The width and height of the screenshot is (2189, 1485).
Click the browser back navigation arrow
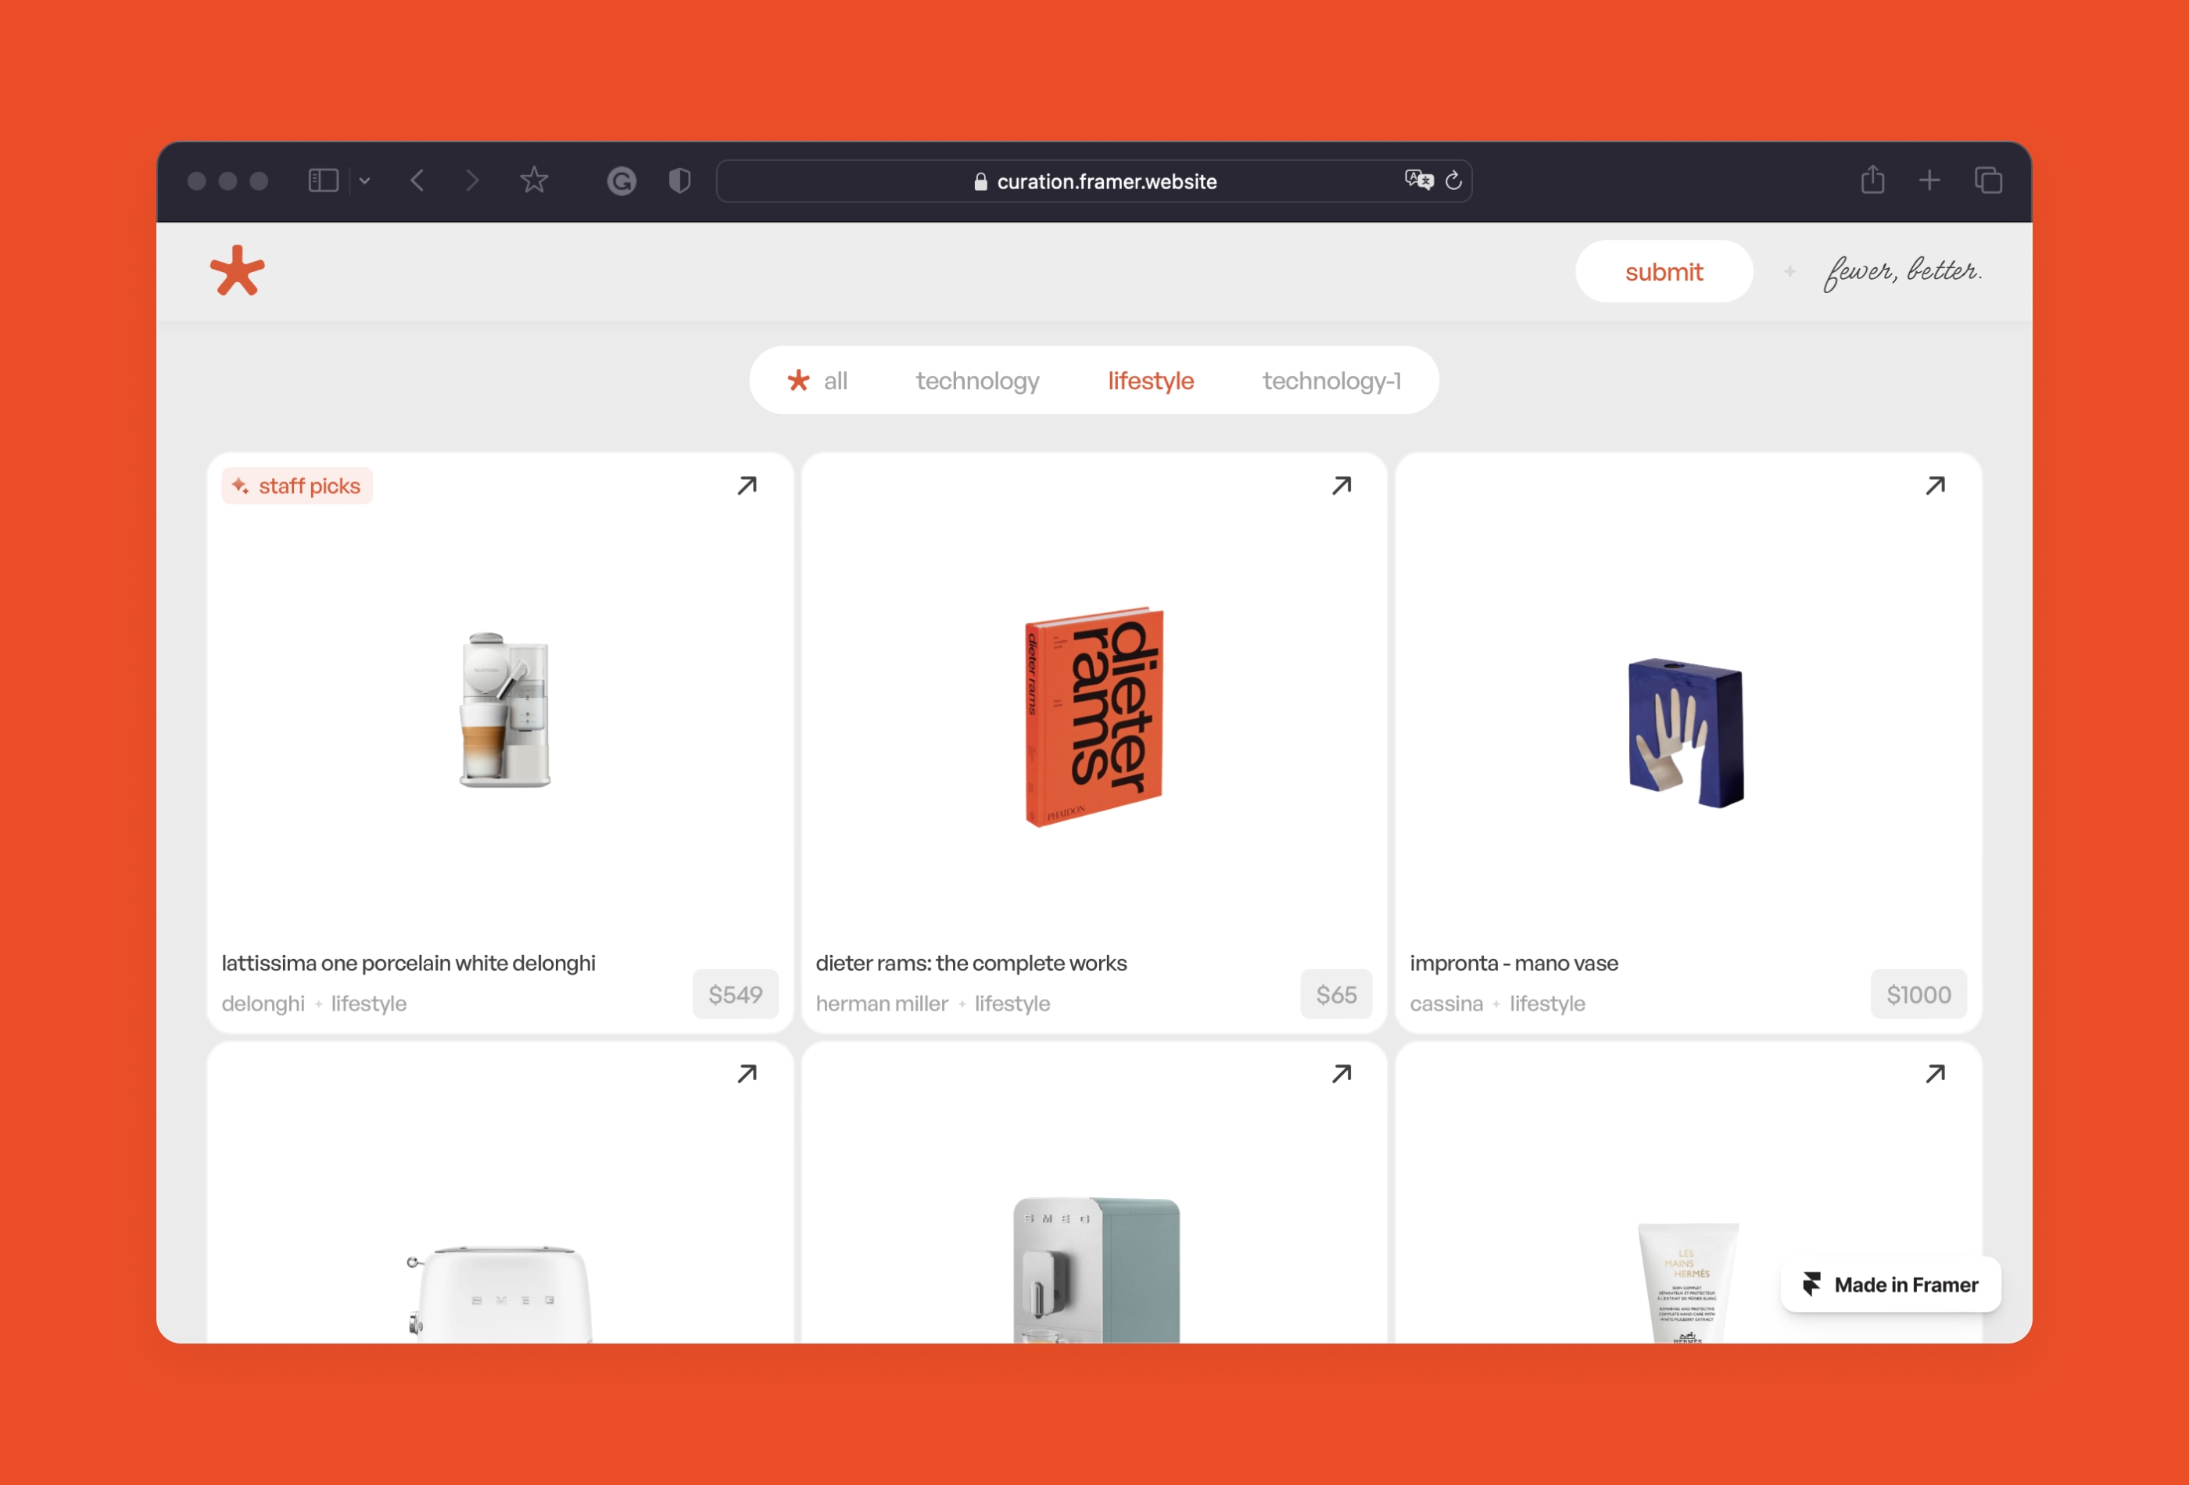(x=419, y=181)
